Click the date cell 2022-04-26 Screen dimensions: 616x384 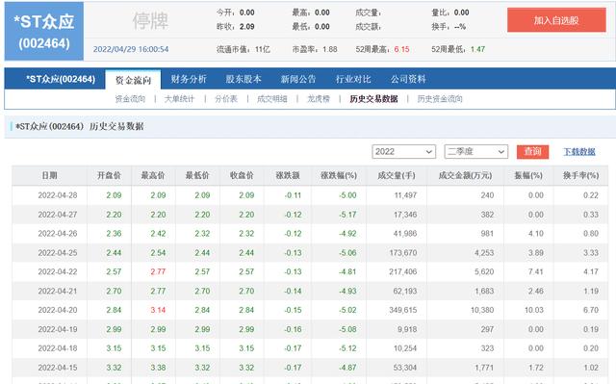coord(58,233)
